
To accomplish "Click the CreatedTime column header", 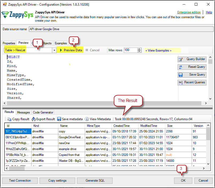I will point(125,126).
